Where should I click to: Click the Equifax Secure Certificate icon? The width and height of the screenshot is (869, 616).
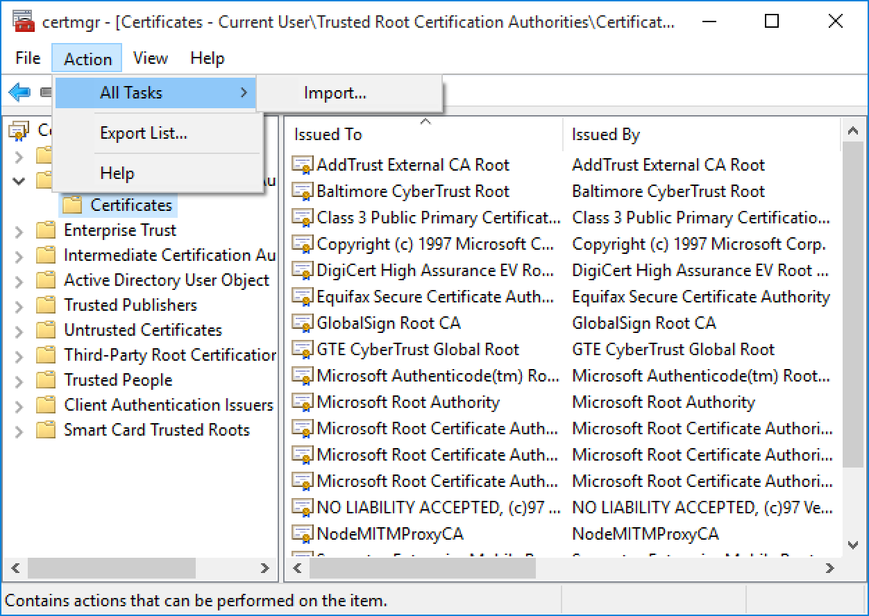(303, 297)
